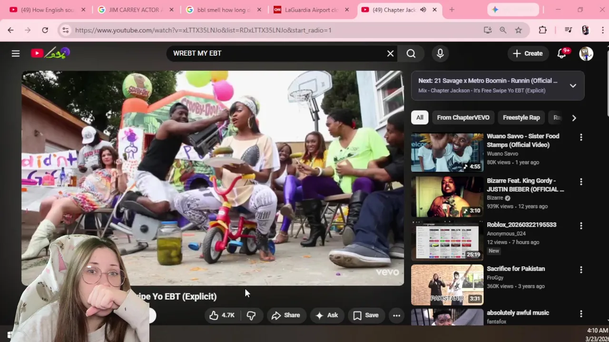Open options for Roblox_20260322195533 video
The image size is (609, 342).
[581, 226]
